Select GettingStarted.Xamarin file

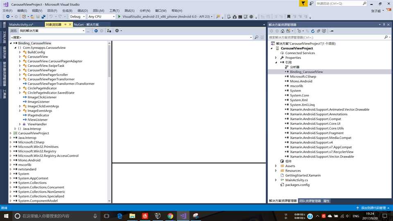pyautogui.click(x=303, y=176)
